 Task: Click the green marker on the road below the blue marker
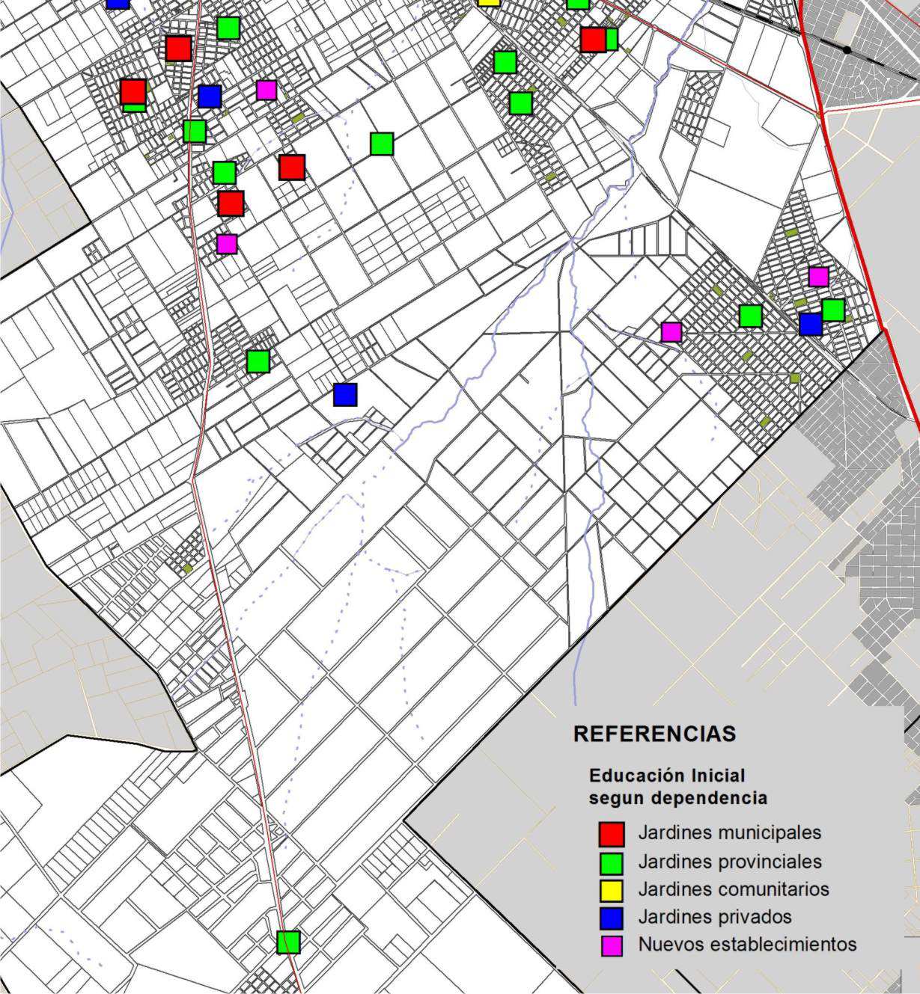[195, 132]
